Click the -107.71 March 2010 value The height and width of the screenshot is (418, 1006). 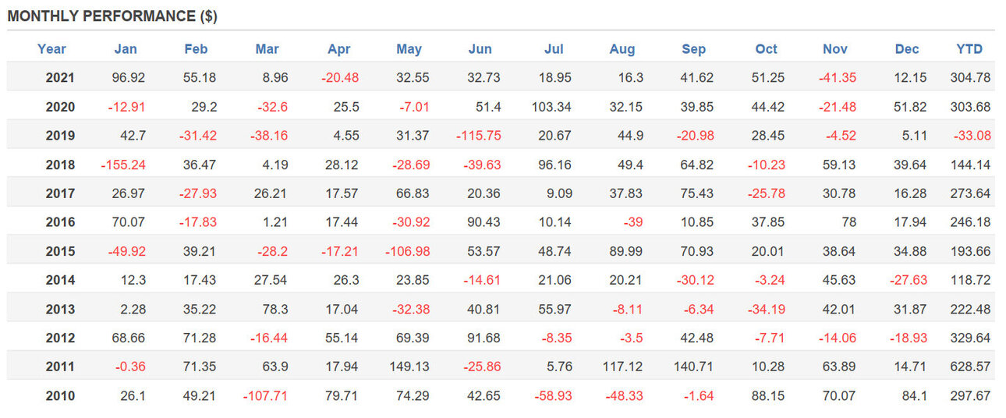[x=265, y=396]
